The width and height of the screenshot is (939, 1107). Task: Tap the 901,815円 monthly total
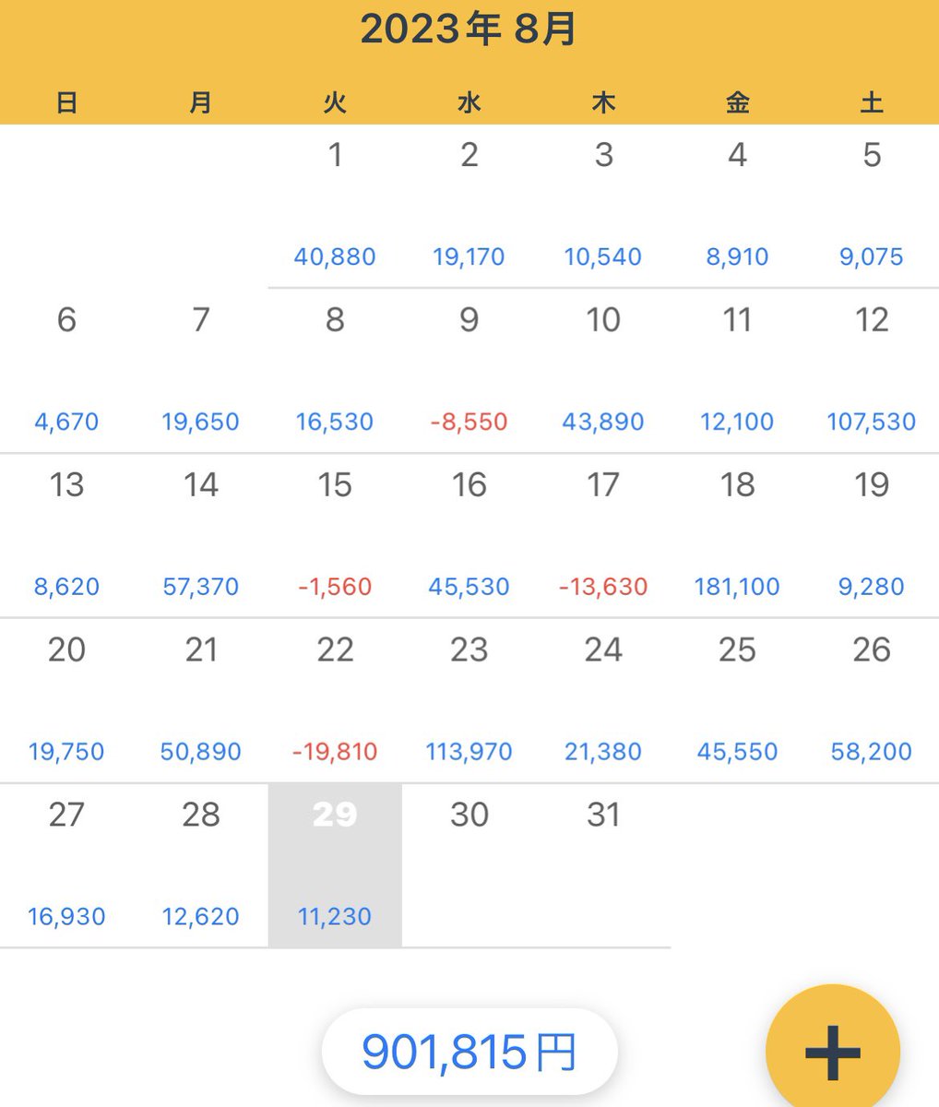coord(469,1052)
